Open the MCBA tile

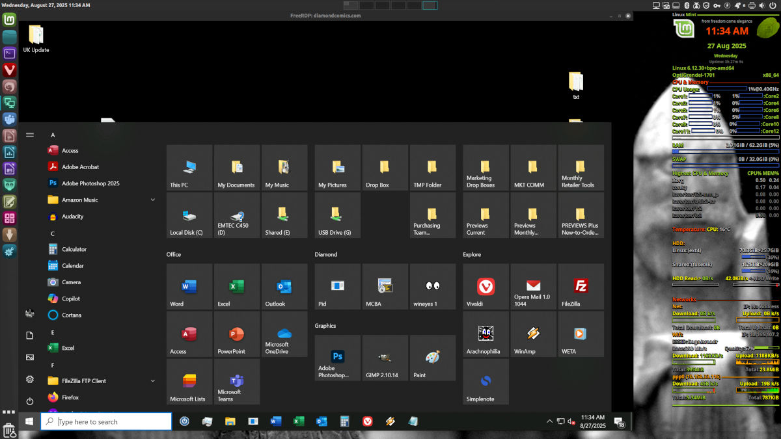tap(385, 286)
